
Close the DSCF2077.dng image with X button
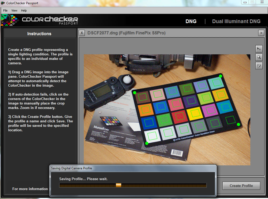[x=82, y=33]
